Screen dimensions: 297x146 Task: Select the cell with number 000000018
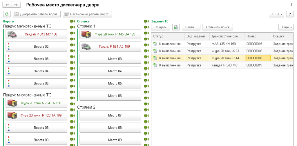(x=258, y=58)
